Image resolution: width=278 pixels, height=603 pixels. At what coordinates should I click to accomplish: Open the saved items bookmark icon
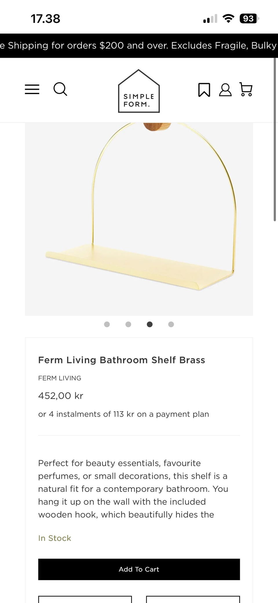click(x=204, y=90)
